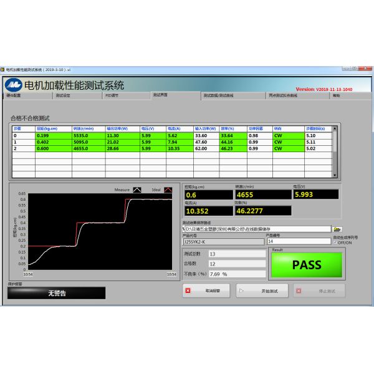Screen dimensions: 374x374
Task: Click the folder browse icon beside save path
Action: (x=337, y=229)
